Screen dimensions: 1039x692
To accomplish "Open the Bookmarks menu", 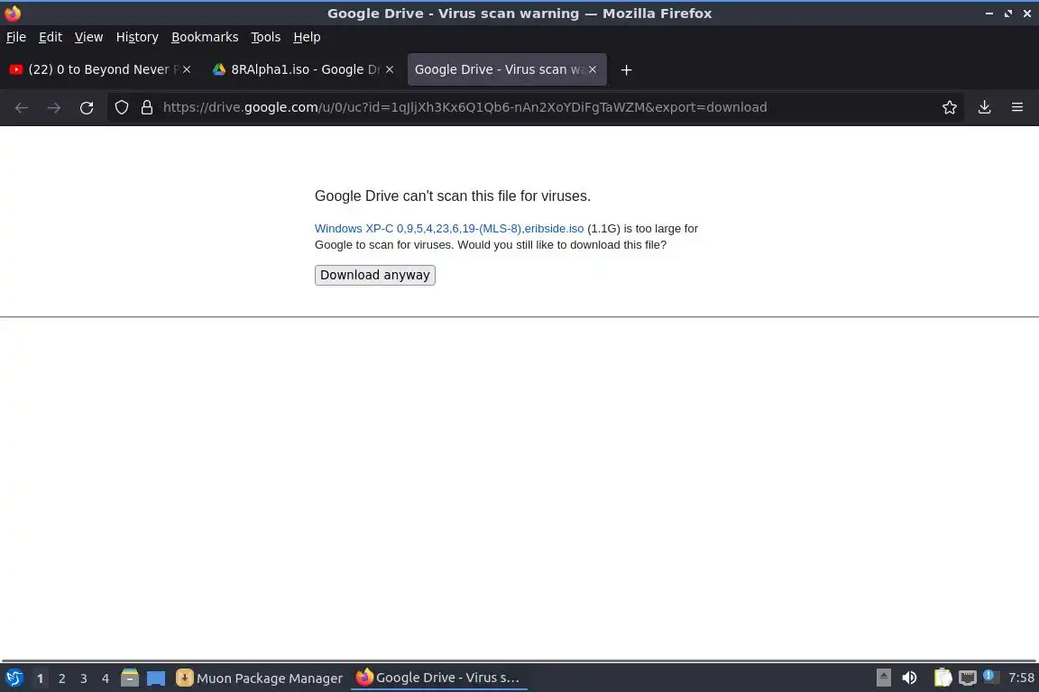I will coord(205,37).
